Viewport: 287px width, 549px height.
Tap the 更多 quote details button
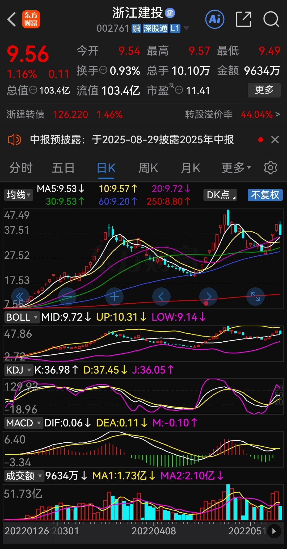264,90
